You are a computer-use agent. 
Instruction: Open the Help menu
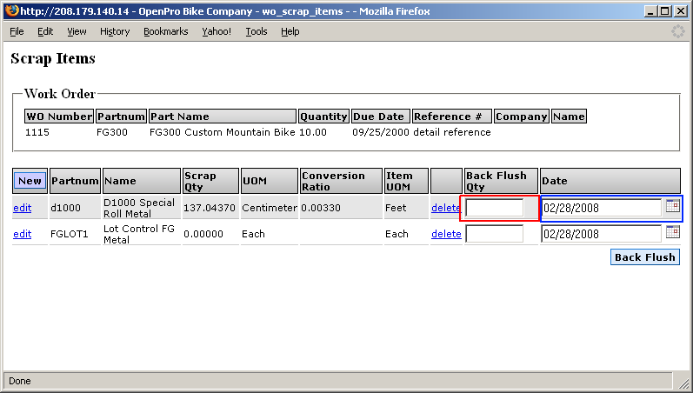[290, 31]
